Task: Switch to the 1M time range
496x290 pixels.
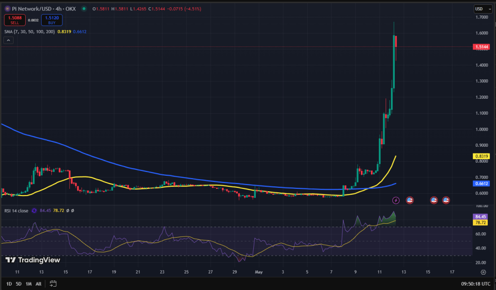Action: pyautogui.click(x=29, y=284)
